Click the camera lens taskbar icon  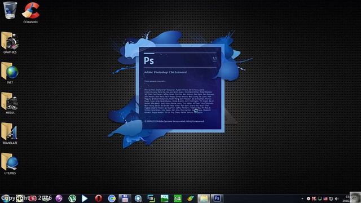click(138, 198)
